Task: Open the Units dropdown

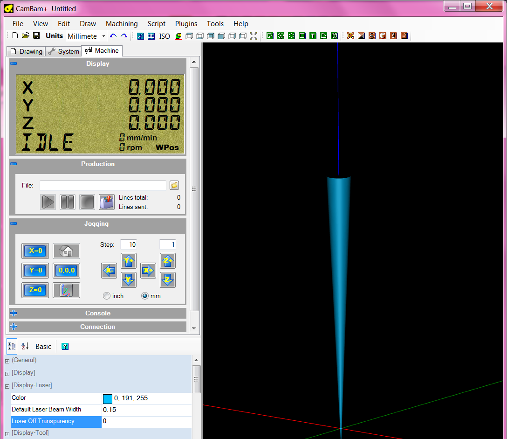Action: 103,36
